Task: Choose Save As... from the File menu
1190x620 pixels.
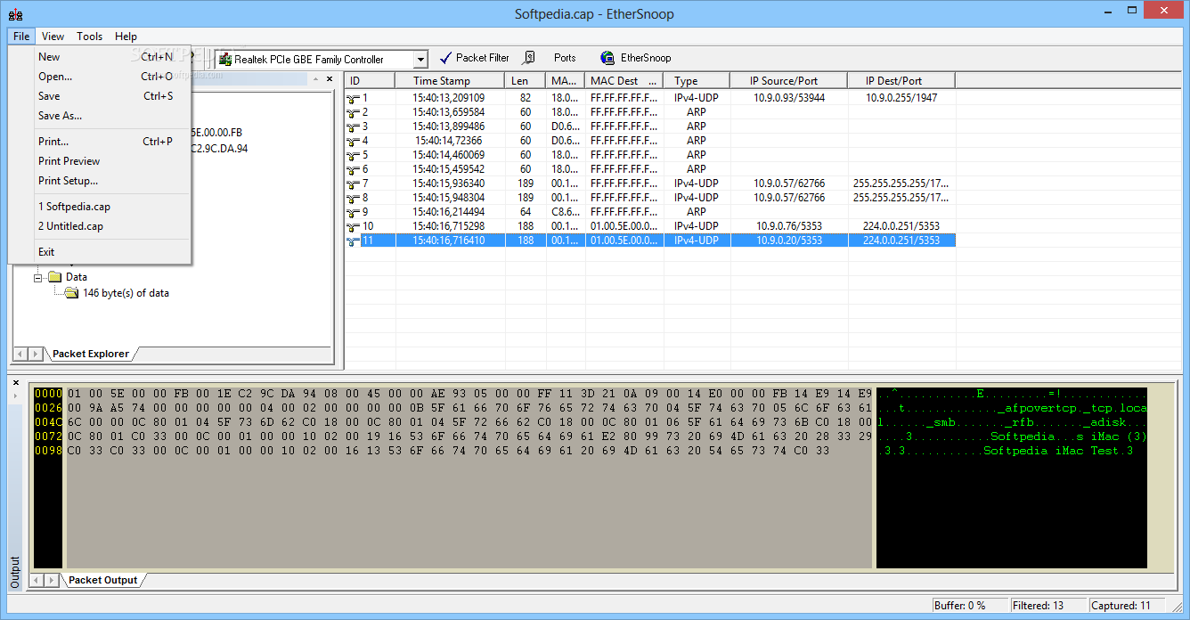Action: point(100,116)
